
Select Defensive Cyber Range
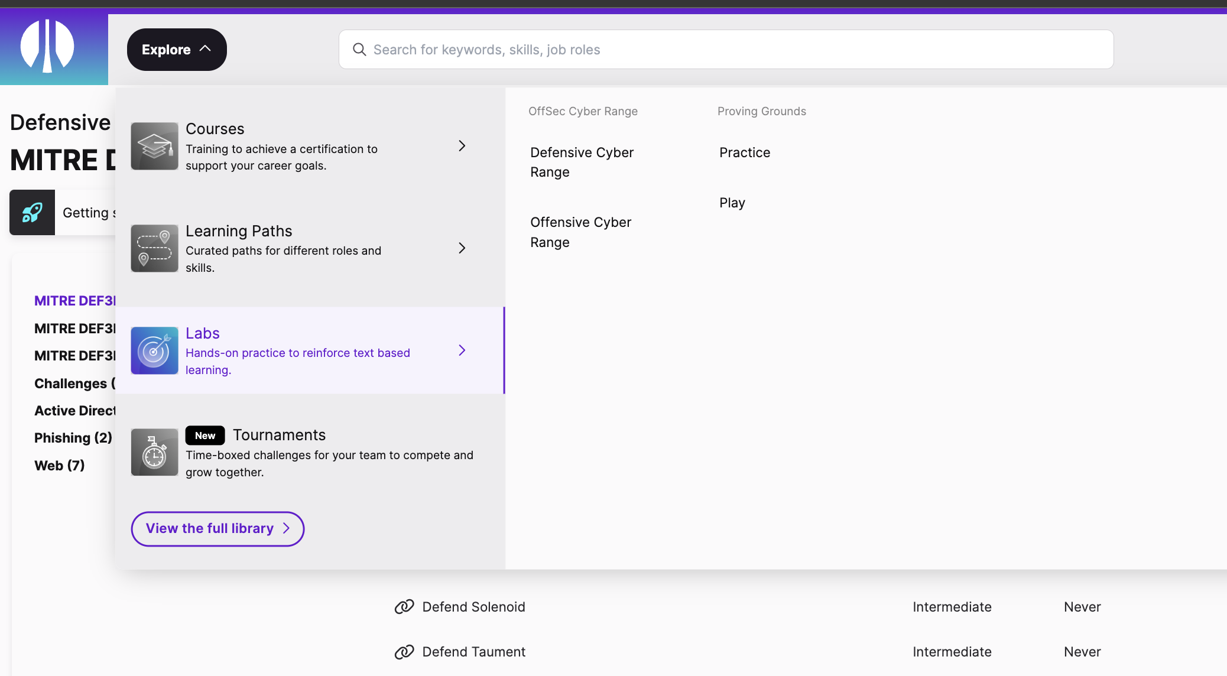[582, 162]
